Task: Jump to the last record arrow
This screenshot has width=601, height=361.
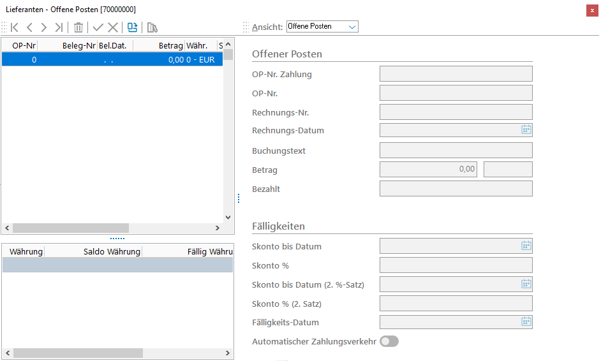Action: pyautogui.click(x=59, y=27)
